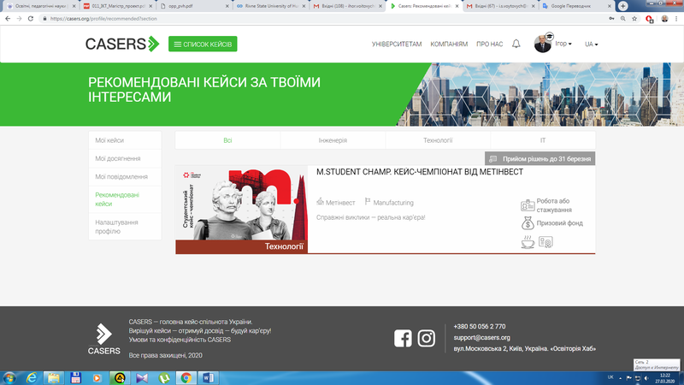
Task: Switch to the Вхідні (108) Gmail tab
Action: tap(347, 6)
